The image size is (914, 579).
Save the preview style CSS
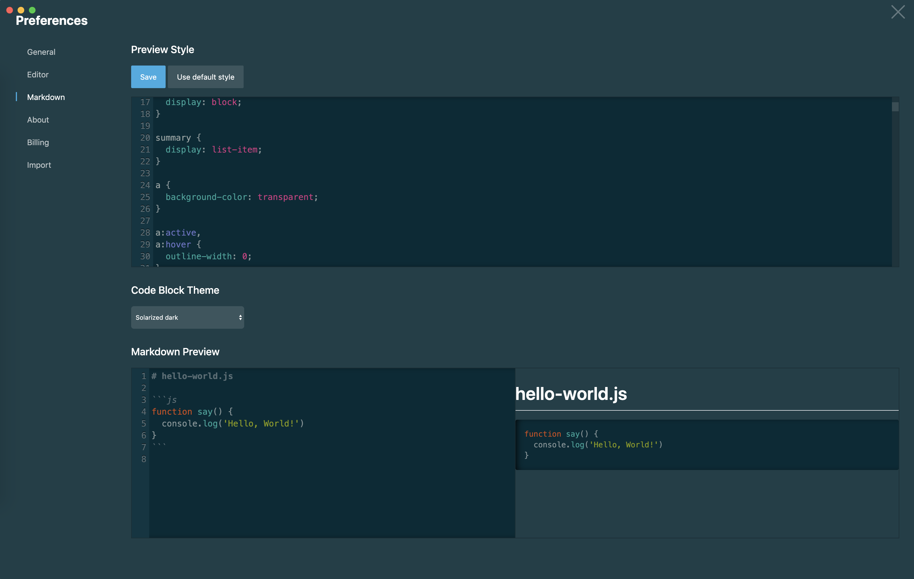tap(148, 77)
